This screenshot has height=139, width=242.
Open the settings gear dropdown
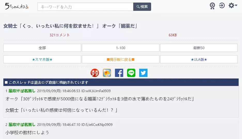click(x=232, y=6)
